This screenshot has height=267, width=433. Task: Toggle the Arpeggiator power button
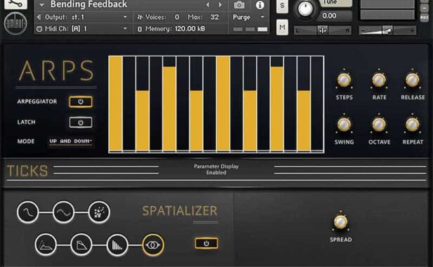[x=81, y=102]
